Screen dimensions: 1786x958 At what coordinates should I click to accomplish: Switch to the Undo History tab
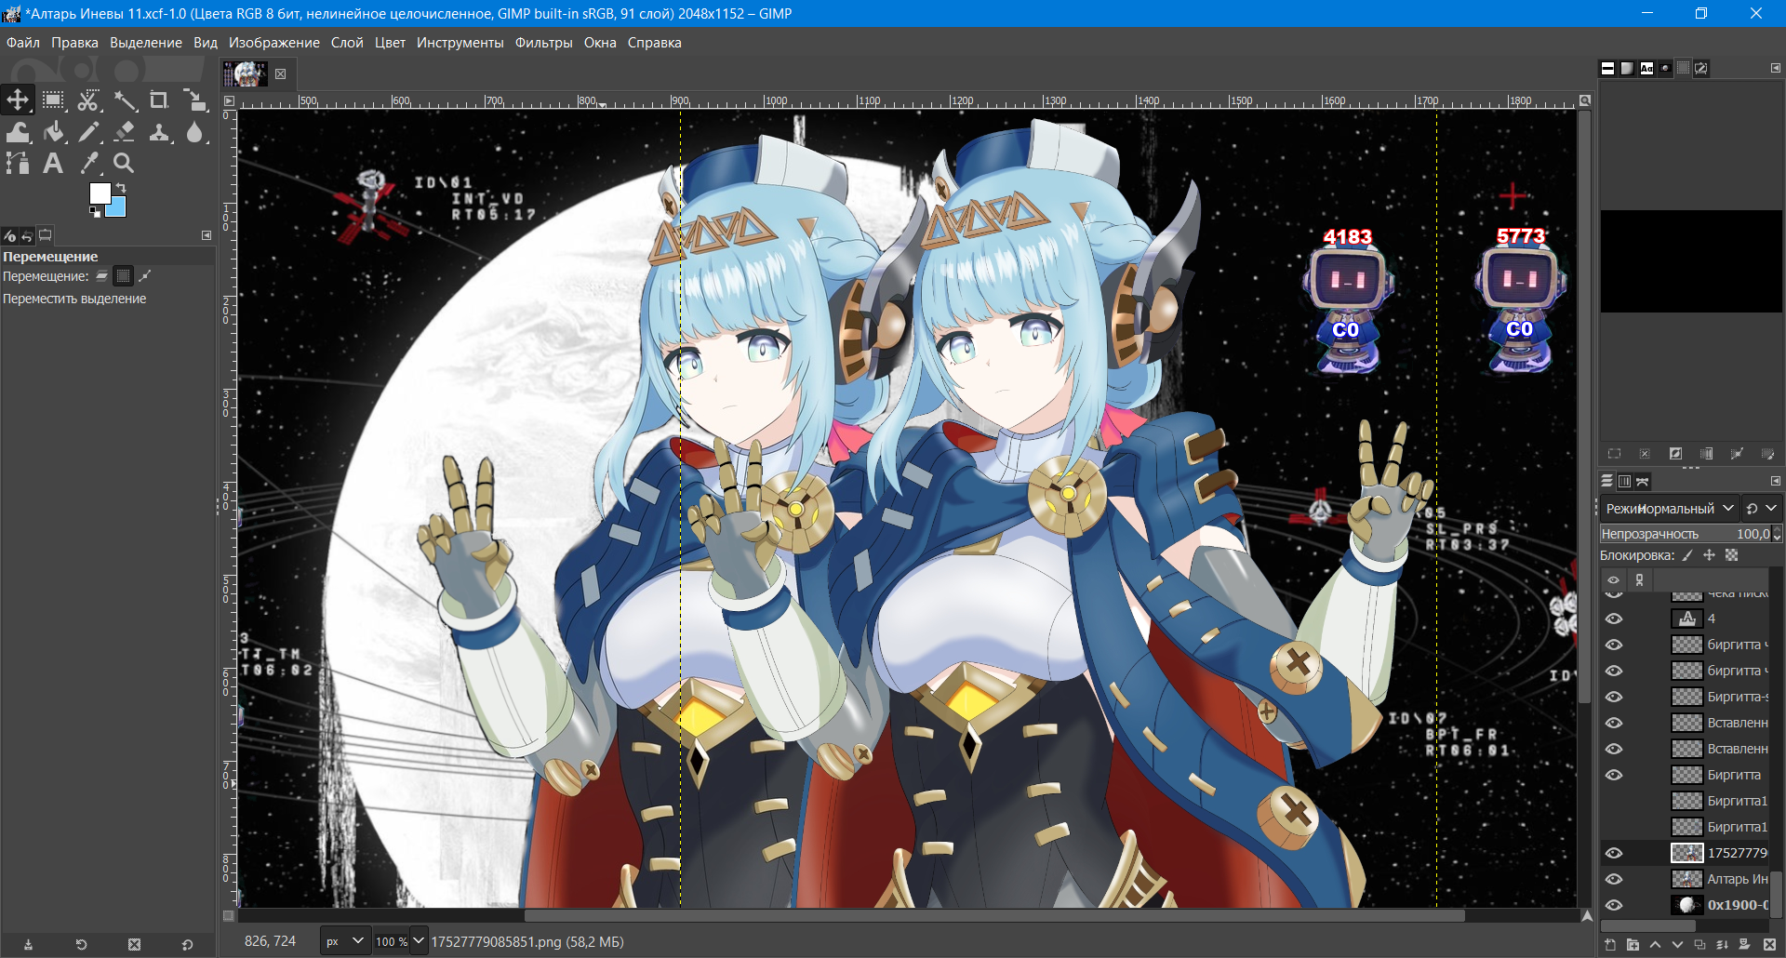(28, 236)
